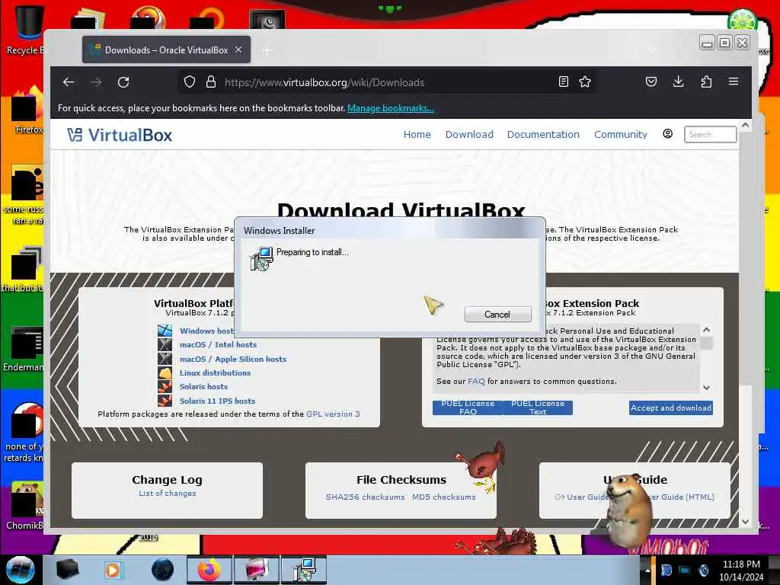Click the VirtualBox logo
This screenshot has width=780, height=585.
point(120,135)
